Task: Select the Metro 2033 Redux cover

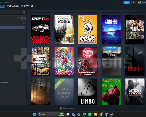Action: (135, 92)
